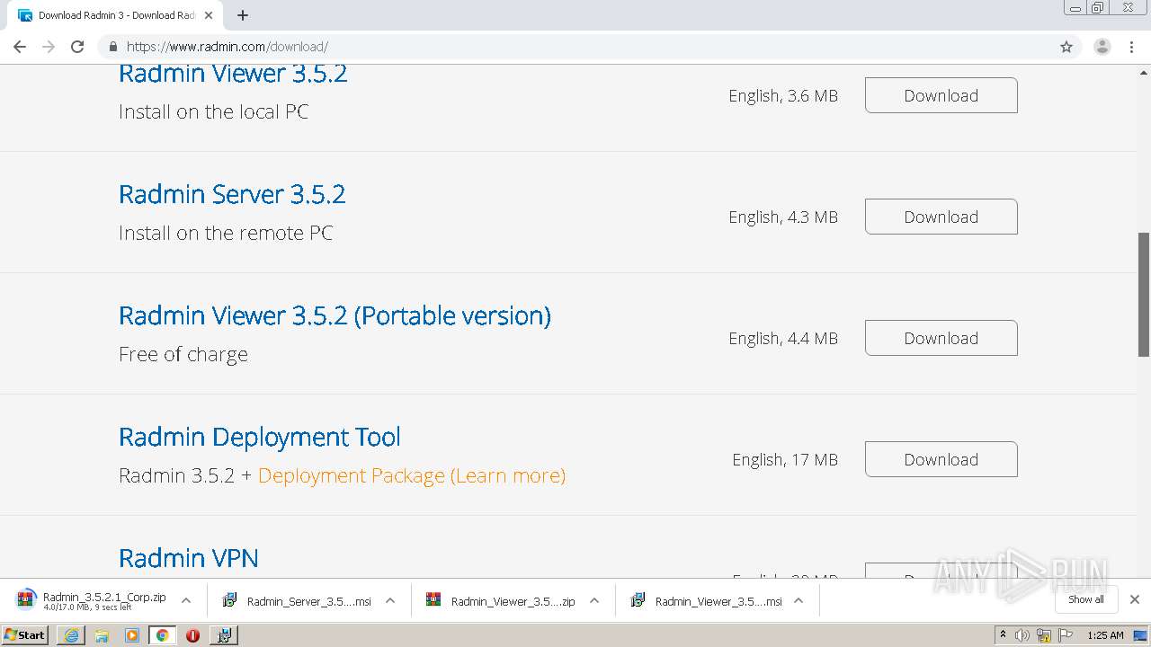Show hidden system tray icons
This screenshot has width=1151, height=647.
point(1003,635)
